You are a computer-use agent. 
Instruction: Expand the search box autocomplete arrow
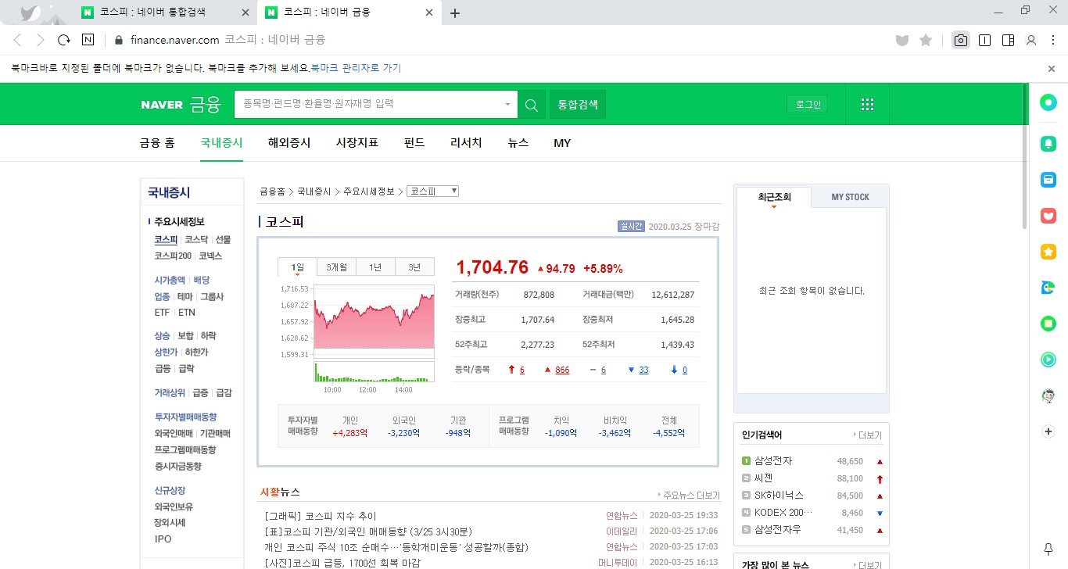(507, 104)
